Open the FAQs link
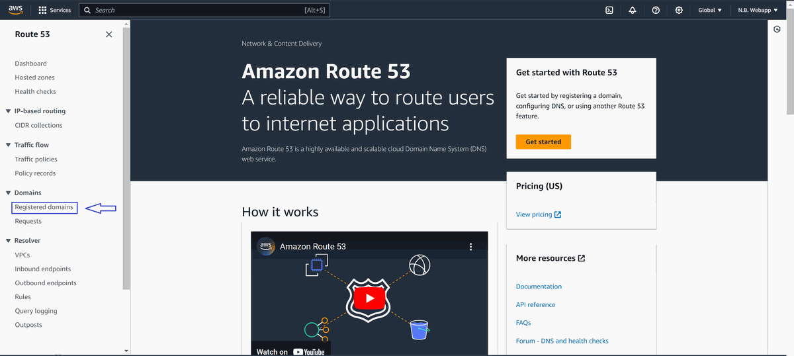The width and height of the screenshot is (794, 356). (523, 322)
